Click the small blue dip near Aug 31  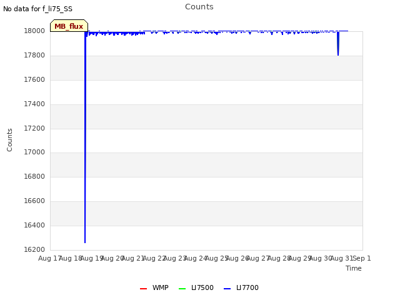[x=338, y=43]
